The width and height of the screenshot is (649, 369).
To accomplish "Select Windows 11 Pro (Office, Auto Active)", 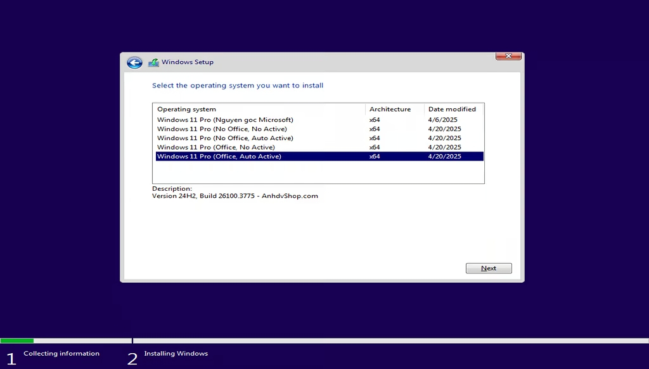I will coord(319,156).
